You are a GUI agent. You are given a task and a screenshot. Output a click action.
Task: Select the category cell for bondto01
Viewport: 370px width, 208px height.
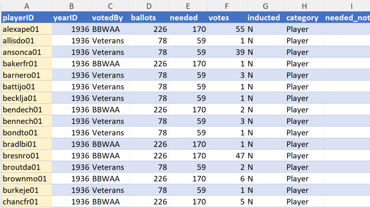pyautogui.click(x=304, y=133)
